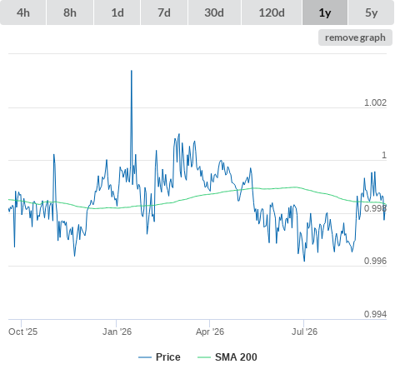Switch chart to 30d view

[x=214, y=12]
